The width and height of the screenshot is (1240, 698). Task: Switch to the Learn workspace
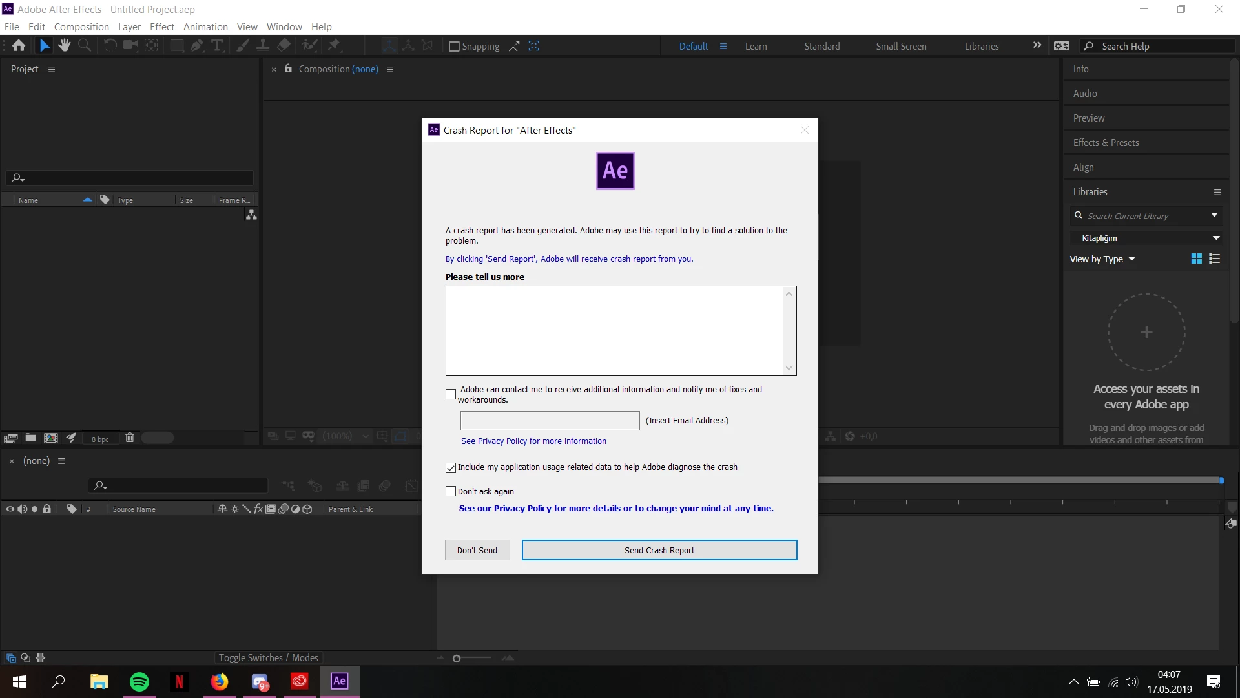(x=756, y=47)
